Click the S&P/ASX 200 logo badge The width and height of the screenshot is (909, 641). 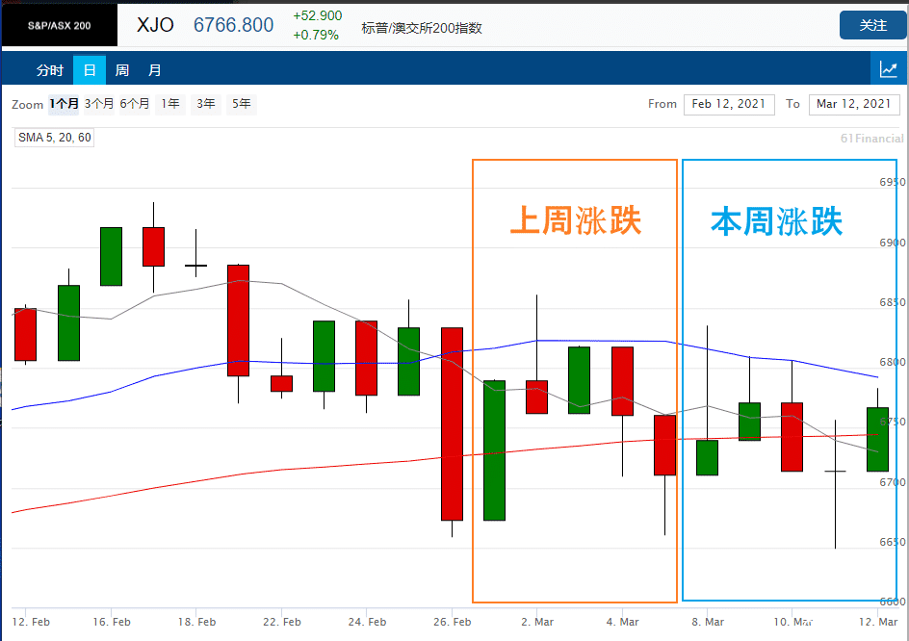coord(59,25)
